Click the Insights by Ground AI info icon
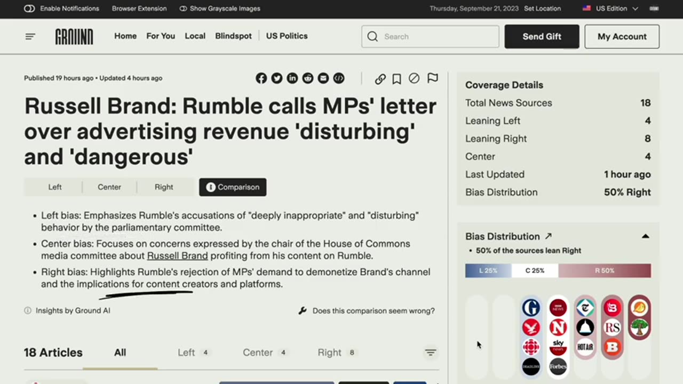 pos(28,310)
